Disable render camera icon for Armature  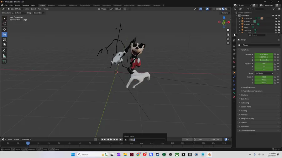click(x=279, y=18)
